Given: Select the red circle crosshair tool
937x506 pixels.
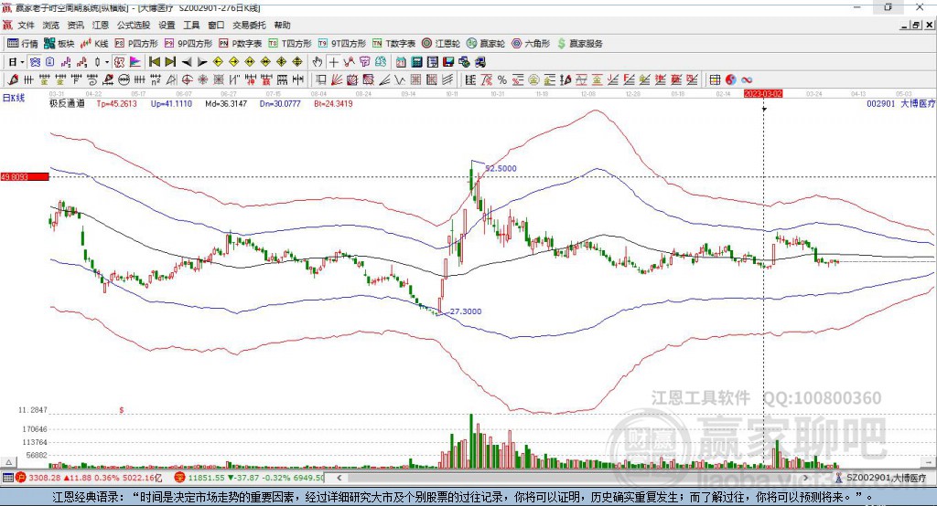Looking at the screenshot, I should (187, 80).
